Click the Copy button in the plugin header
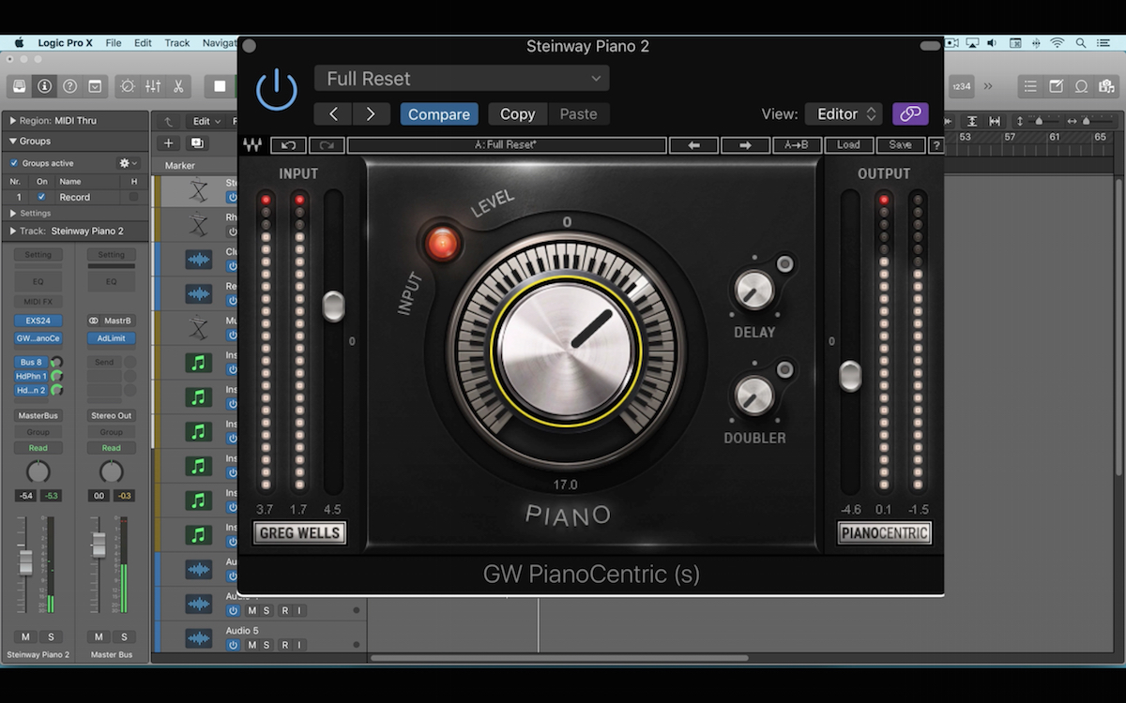Viewport: 1126px width, 703px height. [x=517, y=113]
